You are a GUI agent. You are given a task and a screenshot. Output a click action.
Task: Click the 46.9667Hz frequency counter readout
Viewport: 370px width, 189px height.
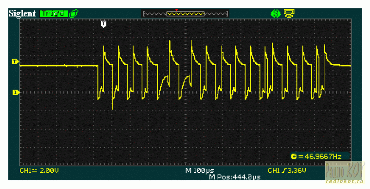(322, 157)
